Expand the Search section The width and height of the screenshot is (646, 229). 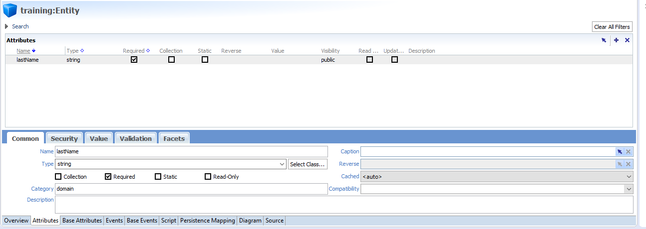[x=7, y=26]
